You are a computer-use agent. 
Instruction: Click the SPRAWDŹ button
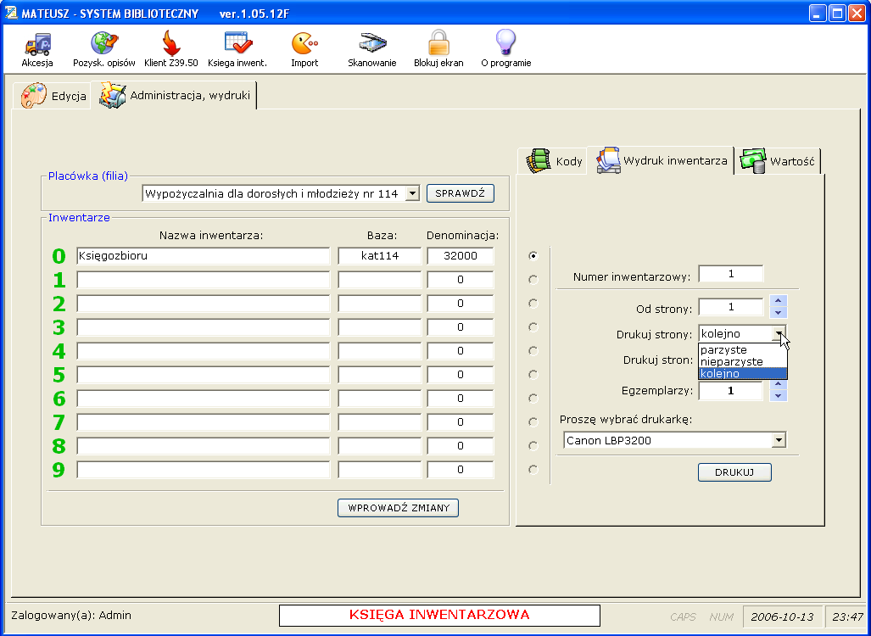pos(460,193)
